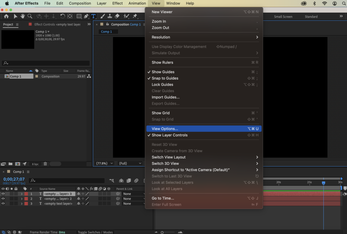Open Switch 3D View submenu
Viewport: 347px width, 234px height.
204,164
